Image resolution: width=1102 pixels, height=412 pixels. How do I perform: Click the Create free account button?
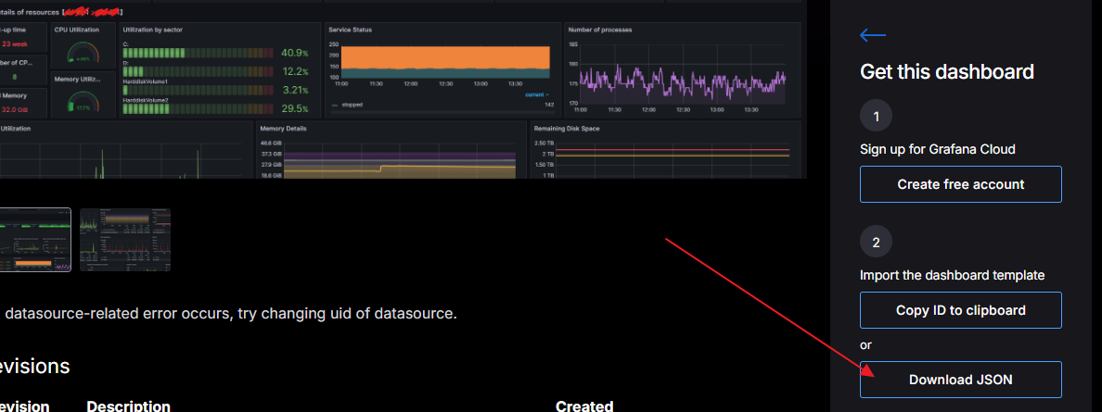pyautogui.click(x=961, y=184)
